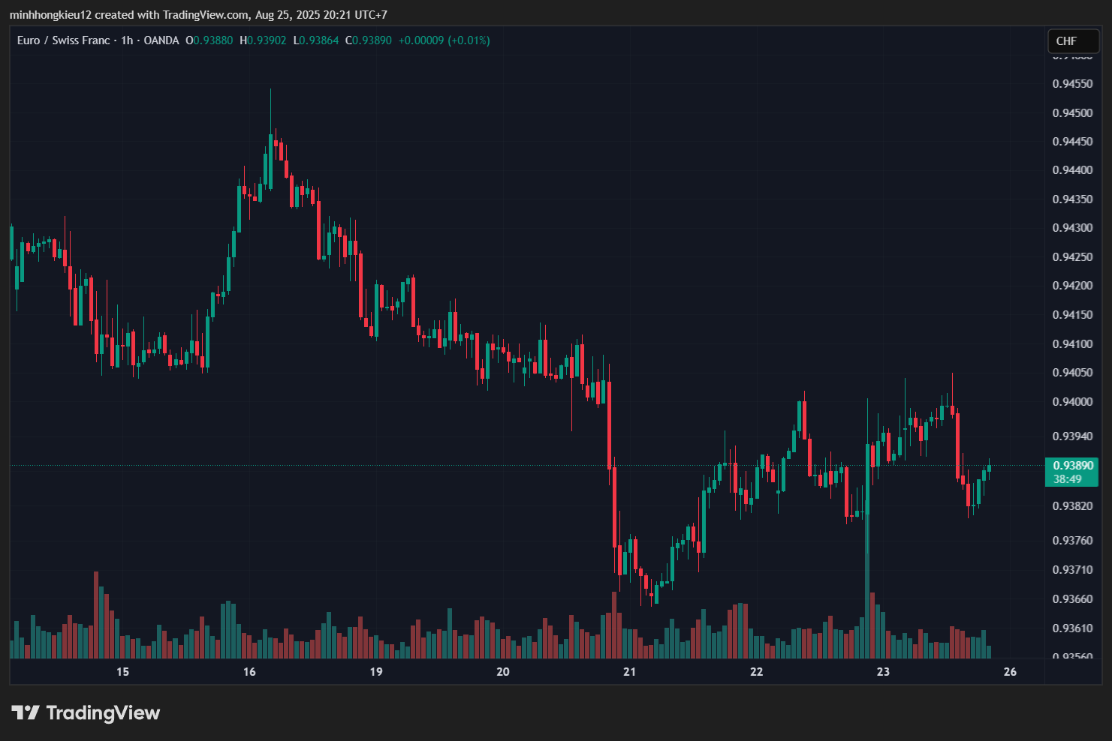This screenshot has height=741, width=1112.
Task: Click the 0.93660 price axis label
Action: pos(1072,599)
